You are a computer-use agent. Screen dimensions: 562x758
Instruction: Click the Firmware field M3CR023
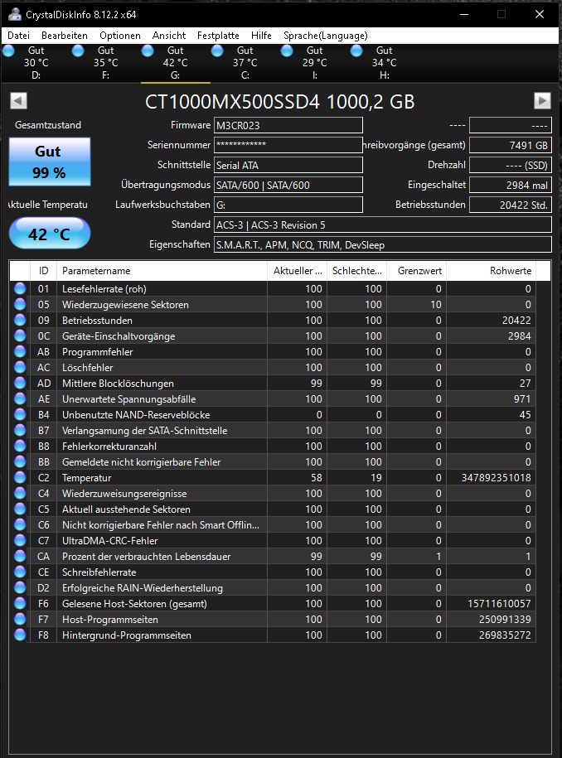288,125
